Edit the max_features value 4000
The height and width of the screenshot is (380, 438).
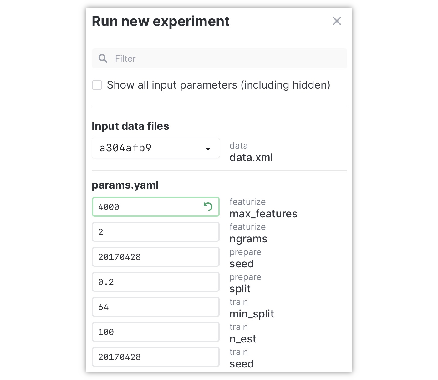pos(147,207)
